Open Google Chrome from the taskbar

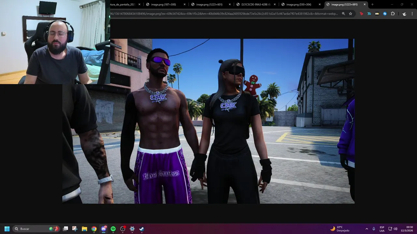pyautogui.click(x=94, y=229)
